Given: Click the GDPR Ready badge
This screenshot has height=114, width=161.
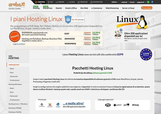Looking at the screenshot, I should coord(146,54).
